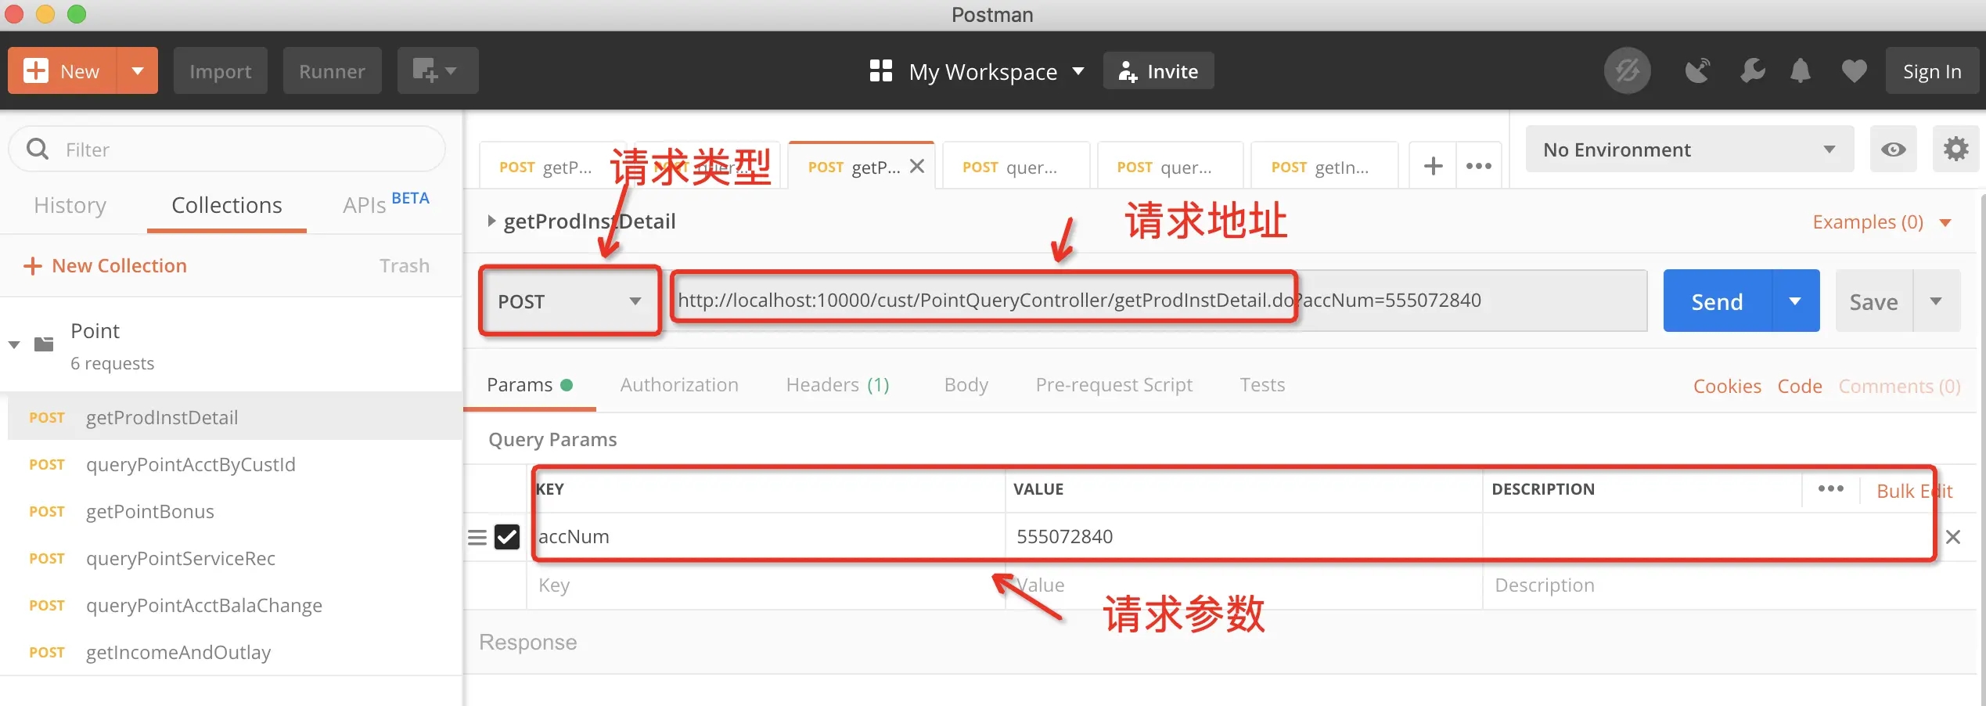This screenshot has width=1986, height=706.
Task: Open Comments (0) link
Action: pyautogui.click(x=1899, y=386)
